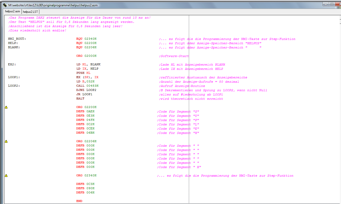Click the header comment 'Dies wiederholt sich endlos!'
The image size is (341, 204).
pos(37,30)
